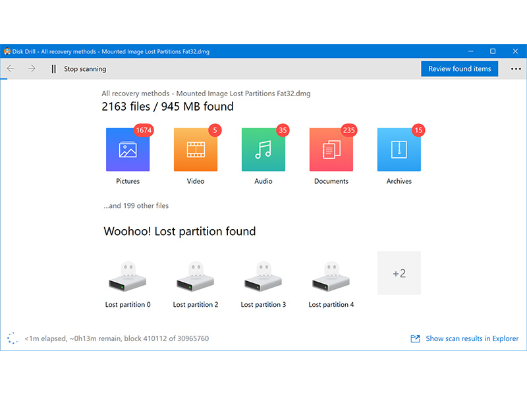Open the Documents category tile
This screenshot has width=527, height=395.
point(331,150)
